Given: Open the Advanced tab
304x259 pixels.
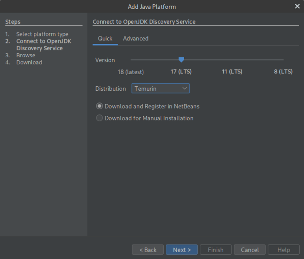Looking at the screenshot, I should [135, 39].
